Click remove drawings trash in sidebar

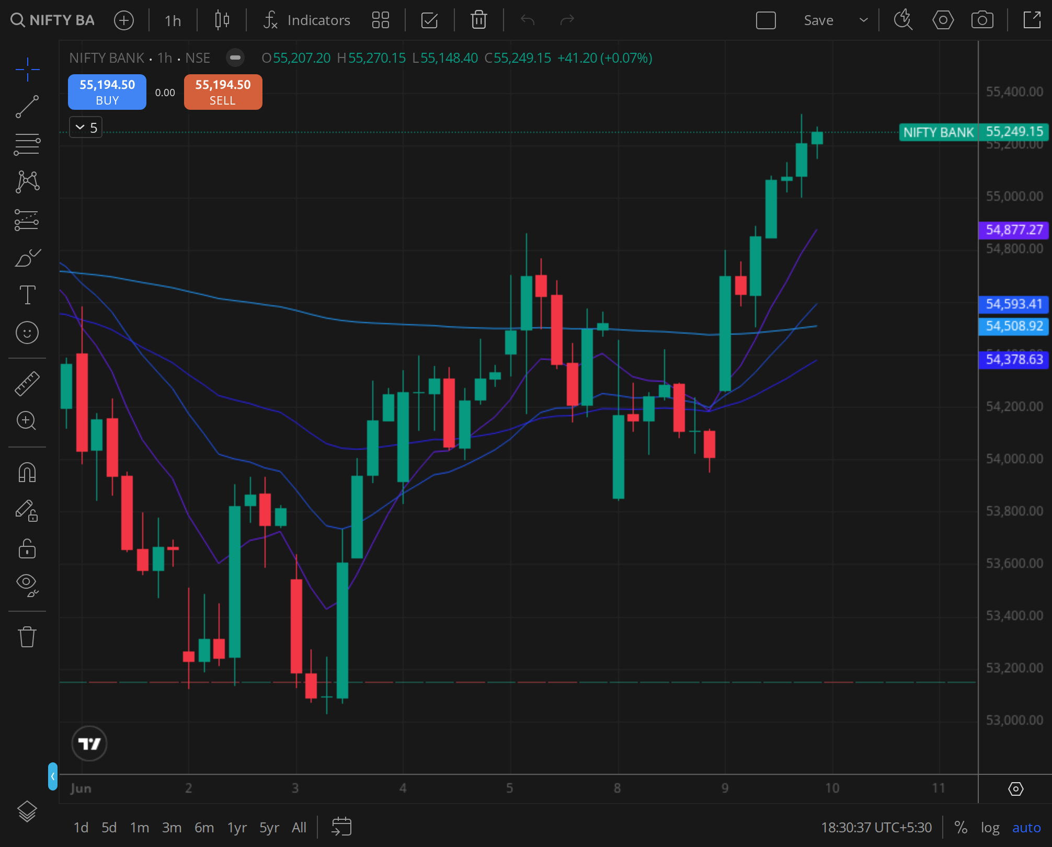pos(27,636)
